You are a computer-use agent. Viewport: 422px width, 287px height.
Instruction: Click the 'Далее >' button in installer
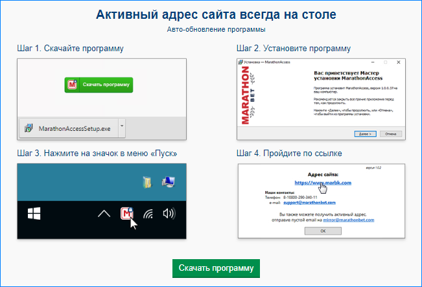click(365, 133)
